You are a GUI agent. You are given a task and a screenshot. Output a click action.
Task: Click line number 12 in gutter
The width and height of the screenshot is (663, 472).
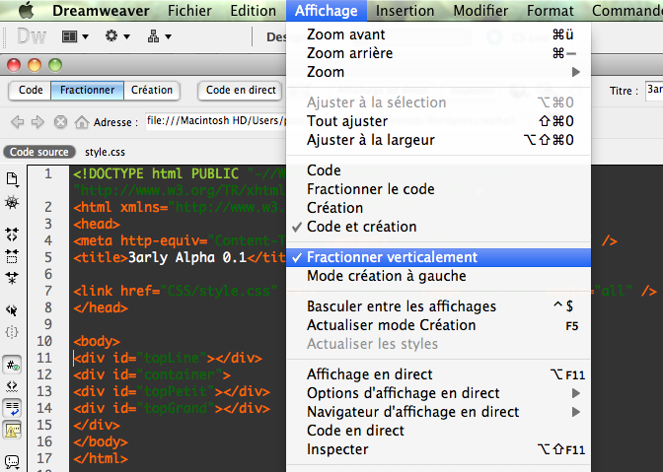[44, 374]
